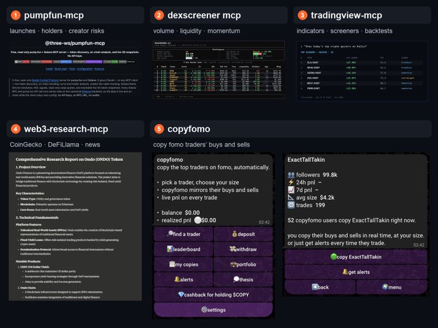438x328 pixels.
Task: Open the 'thesis' bot button
Action: point(243,279)
